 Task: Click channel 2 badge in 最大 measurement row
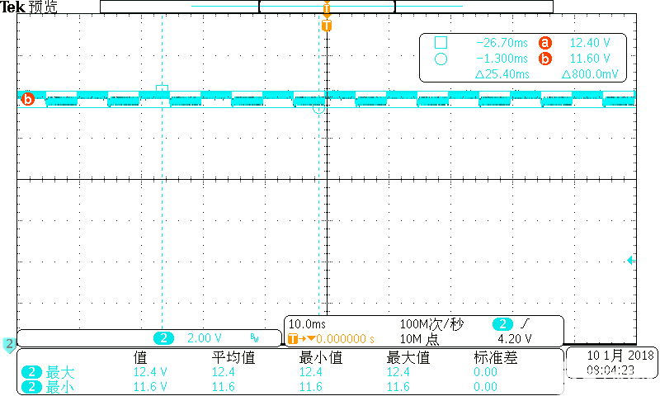pyautogui.click(x=31, y=372)
